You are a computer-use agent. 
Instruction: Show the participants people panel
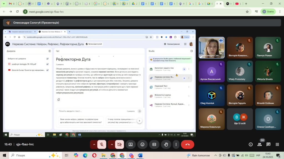pyautogui.click(x=259, y=144)
